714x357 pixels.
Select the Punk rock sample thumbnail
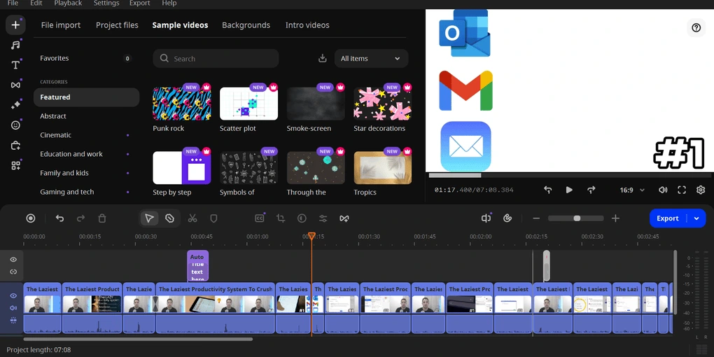tap(182, 104)
